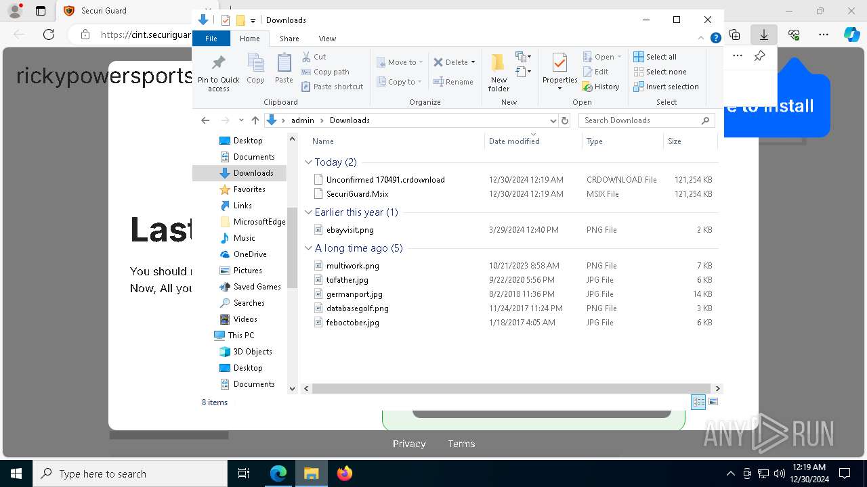The height and width of the screenshot is (487, 867).
Task: Open the Properties ribbon button
Action: 559,72
